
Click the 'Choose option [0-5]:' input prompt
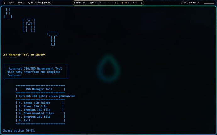click(x=19, y=130)
